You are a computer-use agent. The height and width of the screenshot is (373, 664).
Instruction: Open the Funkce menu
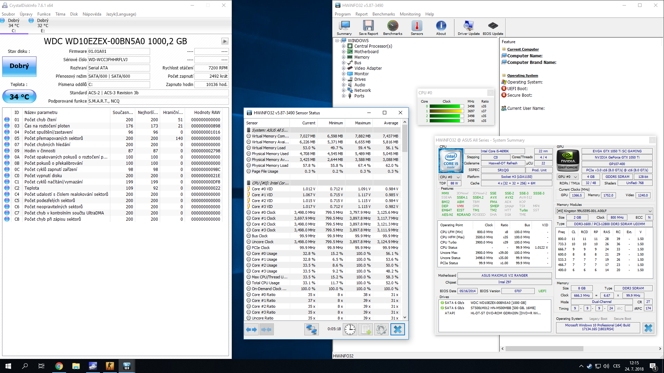pos(44,14)
